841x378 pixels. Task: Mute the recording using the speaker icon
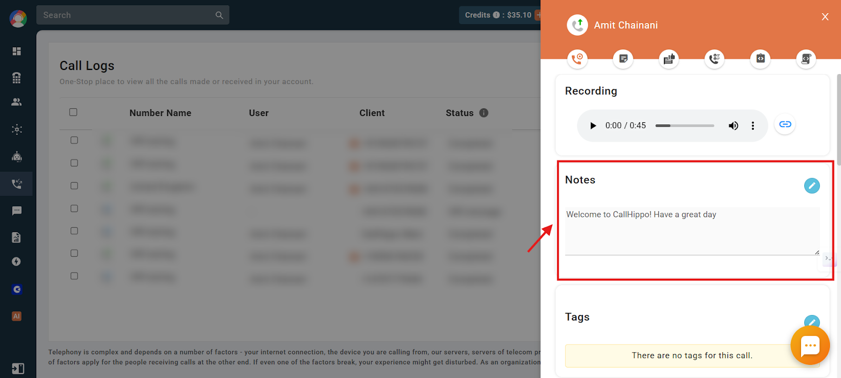click(733, 125)
